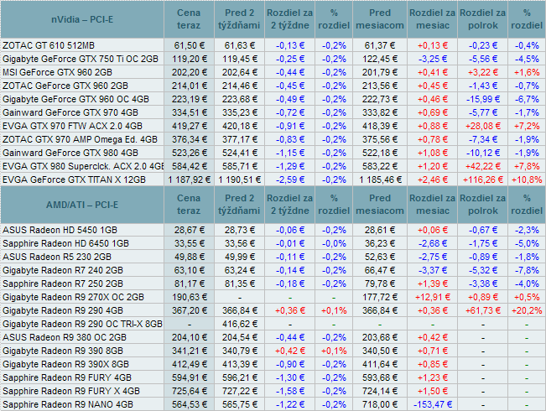Screen dimensions: 546x411
Task: Select the +0,42 € two-week difference
Action: tap(290, 351)
